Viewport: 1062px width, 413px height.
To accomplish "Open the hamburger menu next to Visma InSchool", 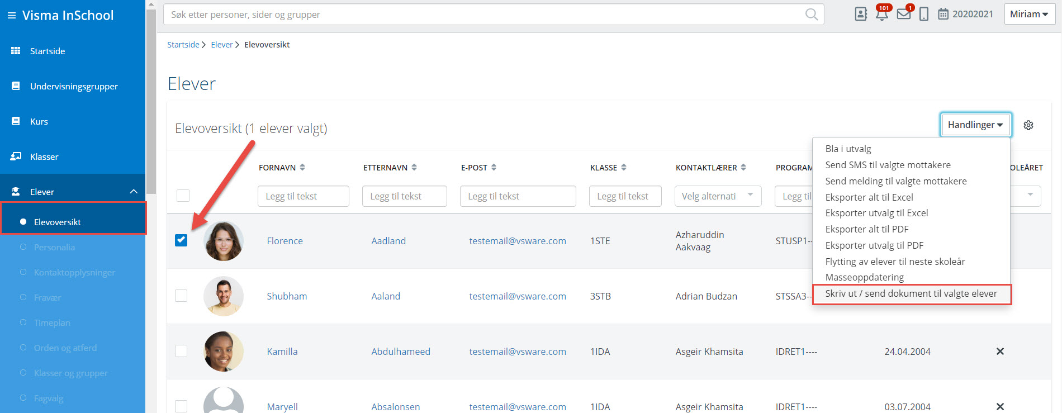I will click(11, 16).
